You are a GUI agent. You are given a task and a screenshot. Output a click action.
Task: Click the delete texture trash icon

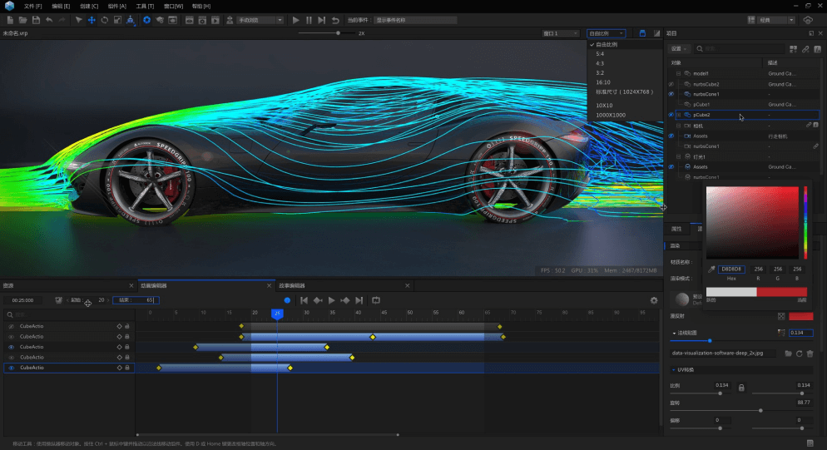click(810, 354)
